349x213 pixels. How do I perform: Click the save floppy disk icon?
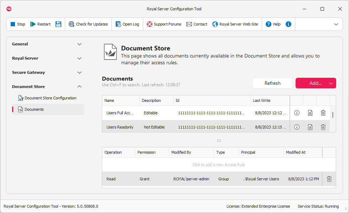[x=58, y=24]
